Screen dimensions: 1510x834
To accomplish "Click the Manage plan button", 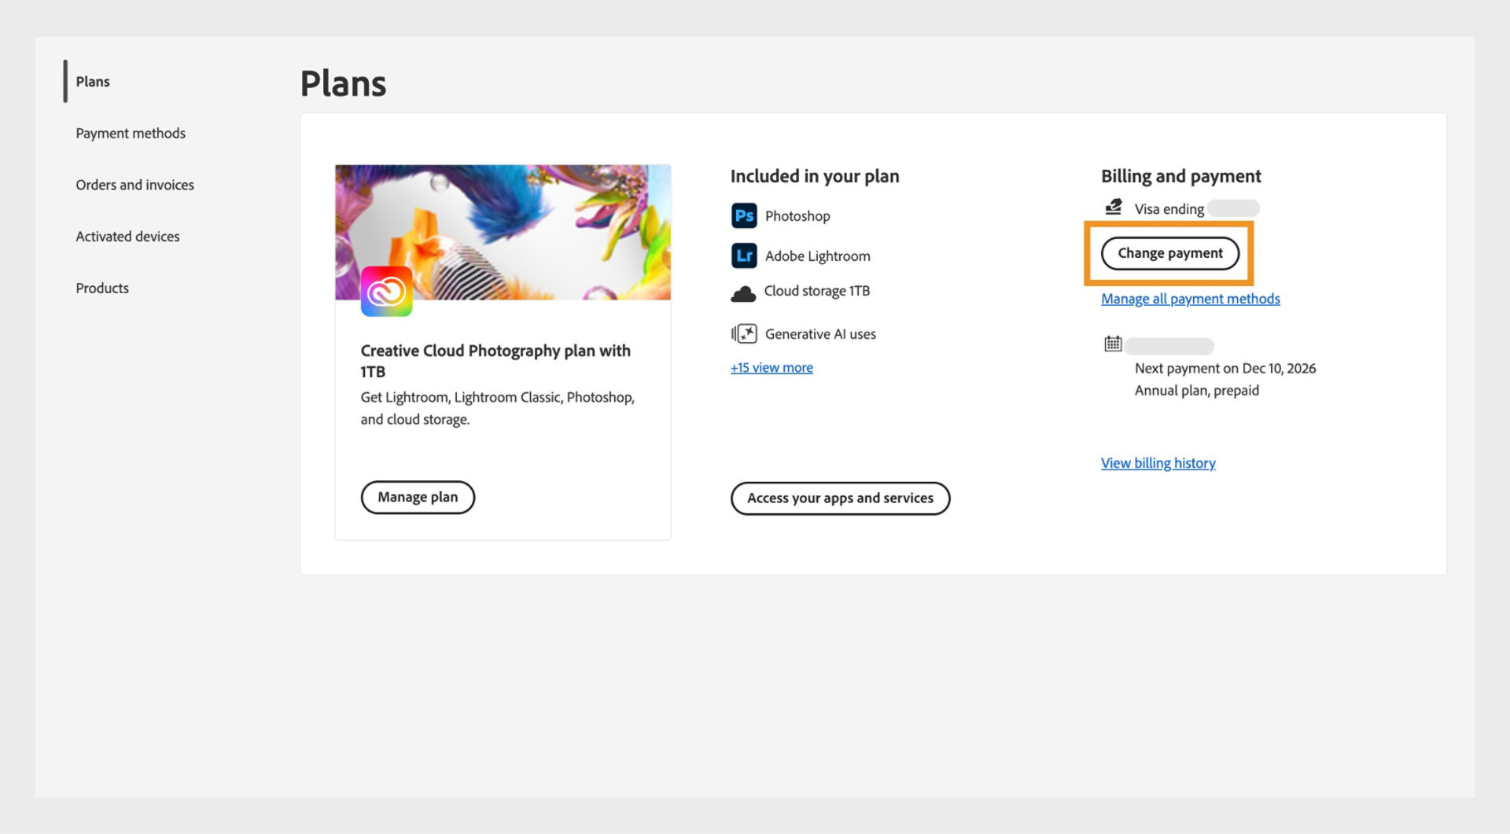I will click(418, 497).
